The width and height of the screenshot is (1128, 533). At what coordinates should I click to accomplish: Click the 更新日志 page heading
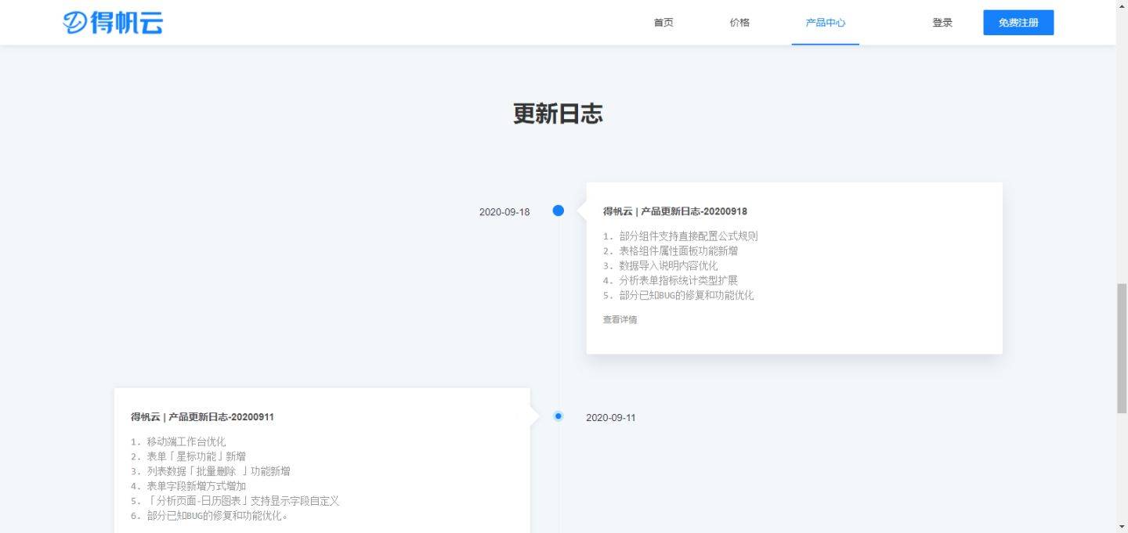pos(557,115)
